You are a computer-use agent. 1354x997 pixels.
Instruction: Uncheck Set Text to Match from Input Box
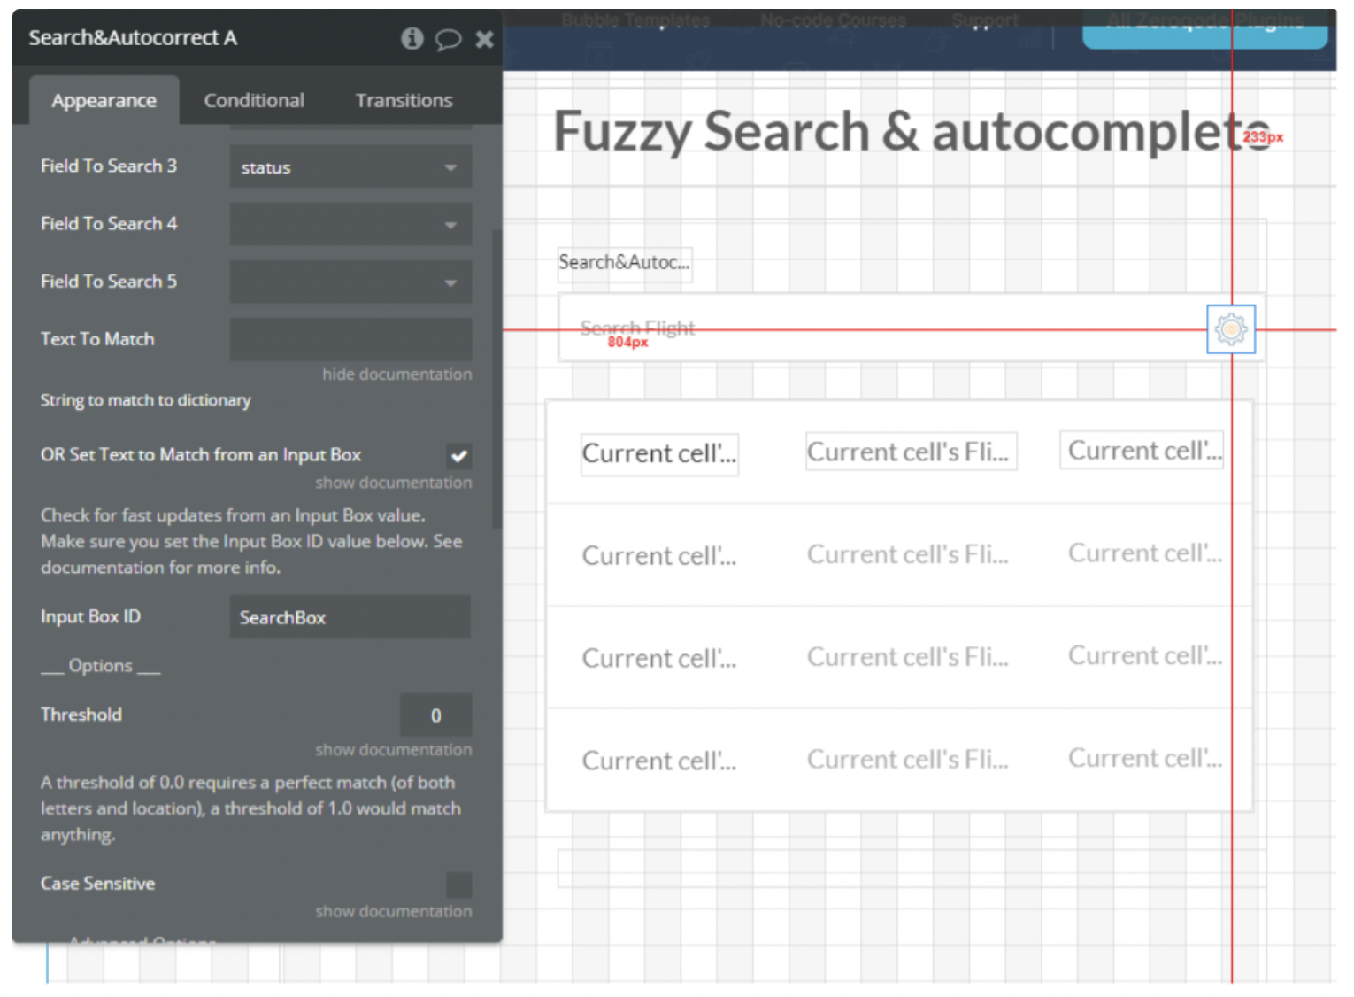(458, 456)
